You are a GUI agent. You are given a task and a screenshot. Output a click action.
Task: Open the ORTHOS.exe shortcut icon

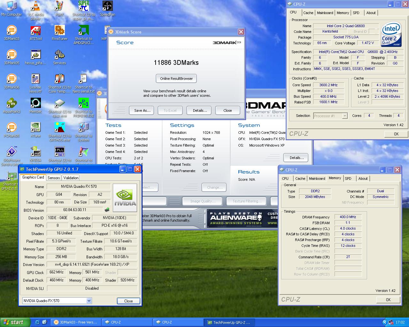click(59, 132)
